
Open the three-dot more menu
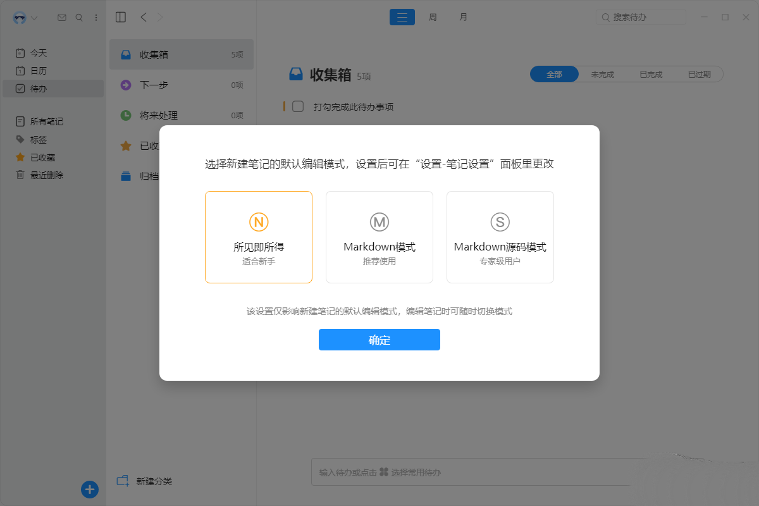96,18
